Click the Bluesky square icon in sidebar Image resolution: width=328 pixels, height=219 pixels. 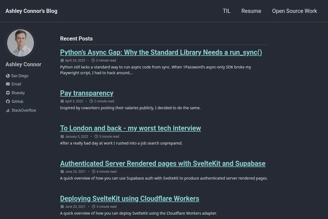[8, 93]
